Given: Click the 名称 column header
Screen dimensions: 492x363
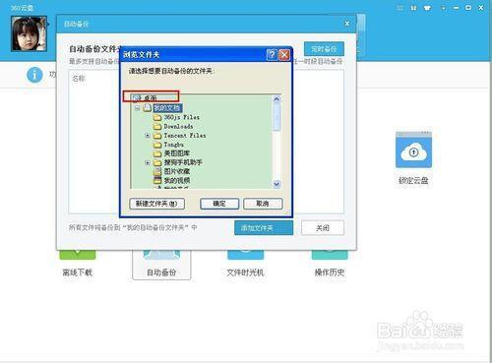Looking at the screenshot, I should click(x=79, y=79).
